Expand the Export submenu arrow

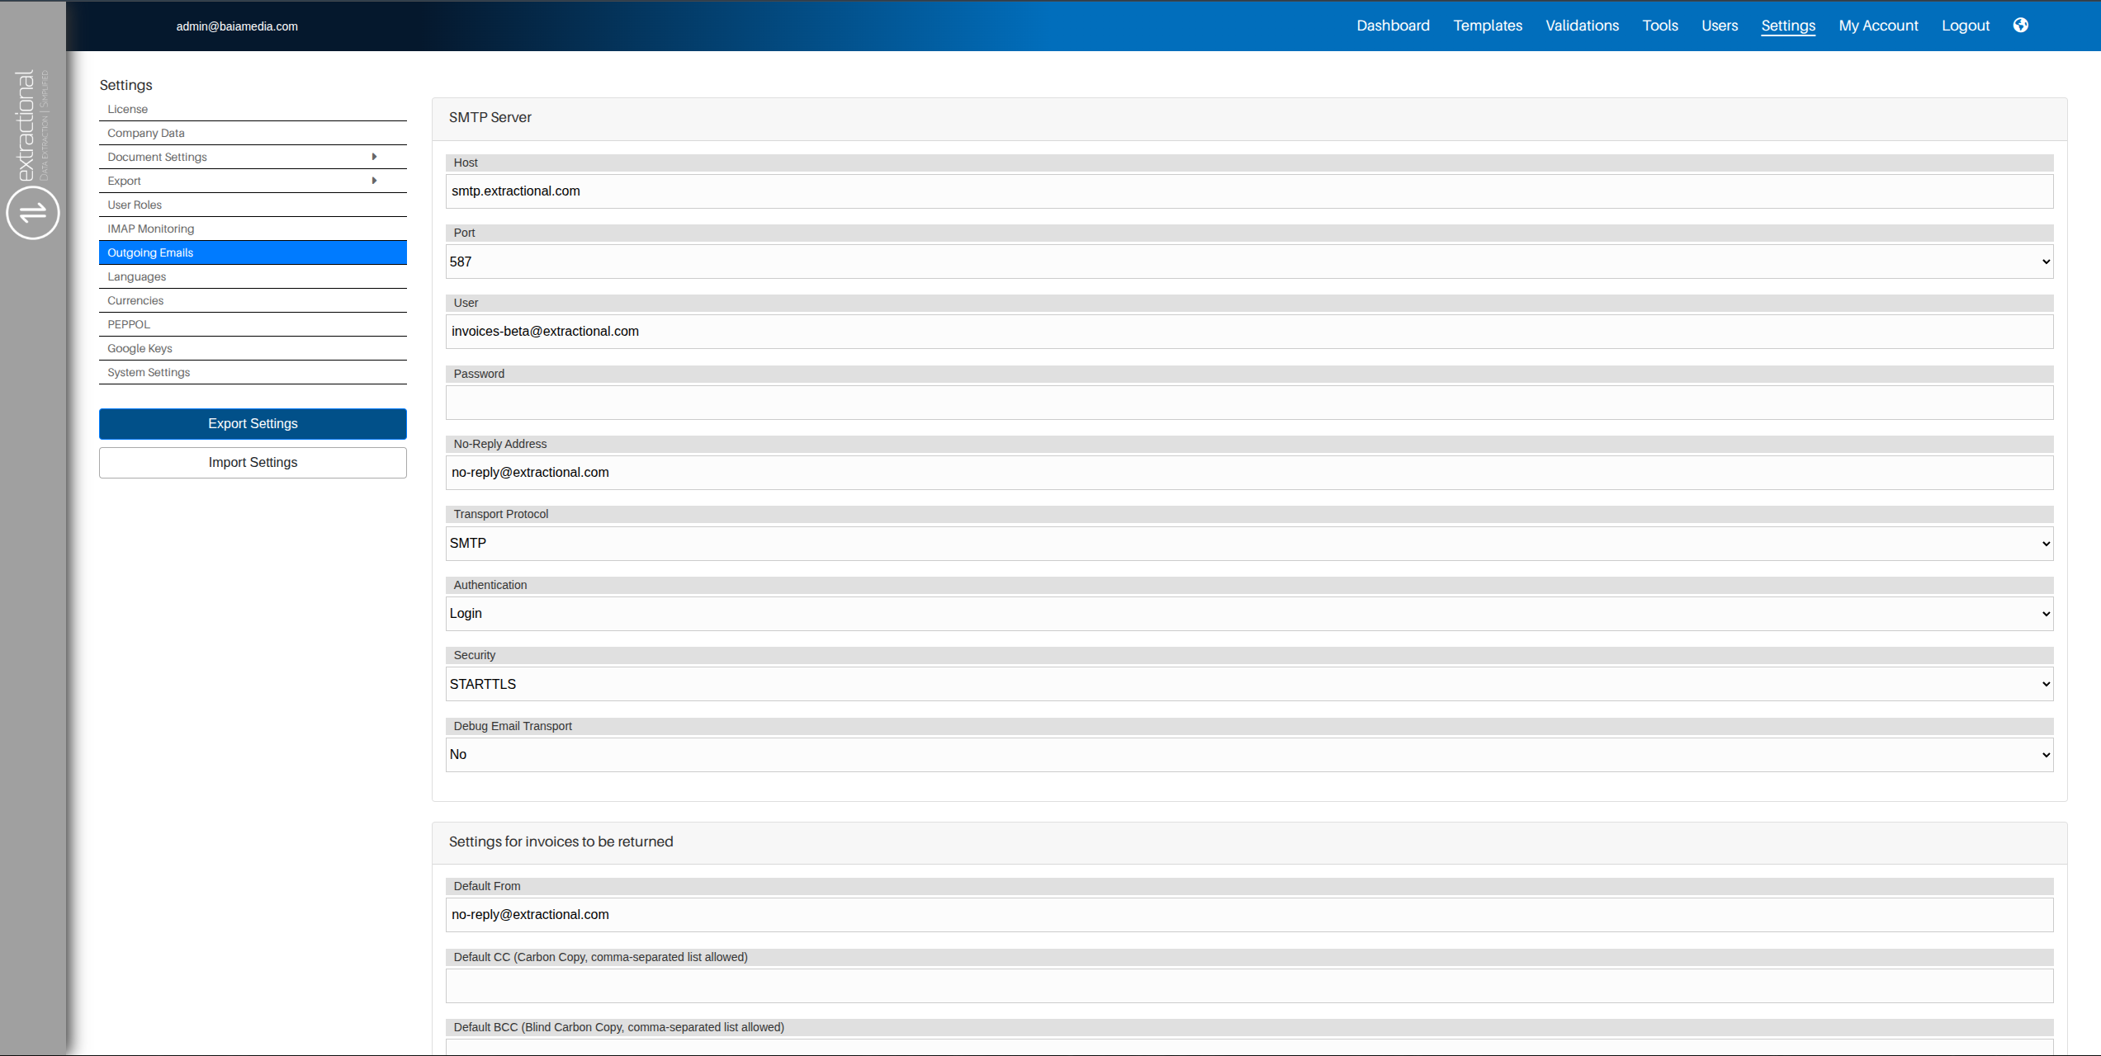point(374,181)
